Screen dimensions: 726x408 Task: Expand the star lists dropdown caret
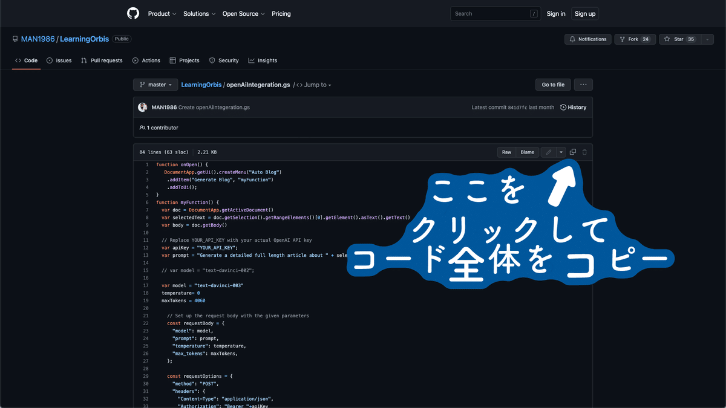[707, 39]
